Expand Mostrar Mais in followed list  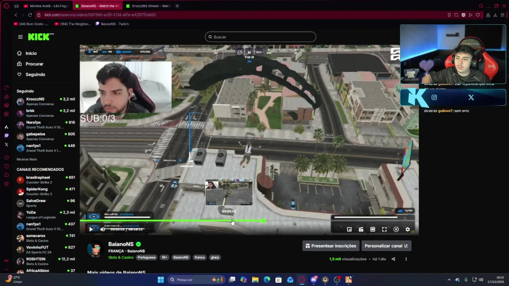pos(27,159)
